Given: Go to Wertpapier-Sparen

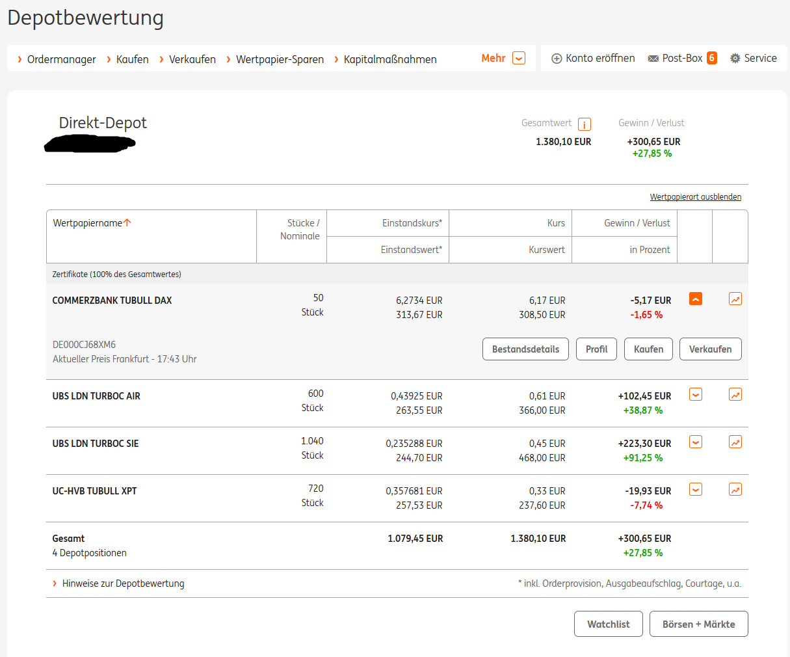Looking at the screenshot, I should (x=280, y=59).
